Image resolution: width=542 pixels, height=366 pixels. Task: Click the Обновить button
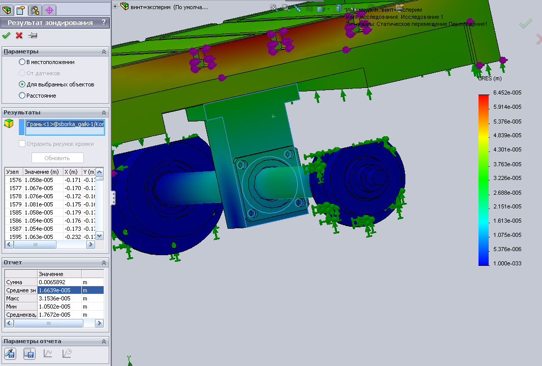click(57, 158)
